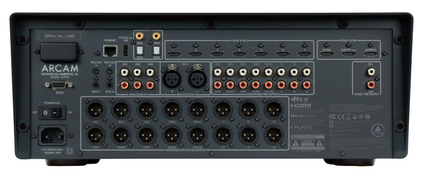Image resolution: width=425 pixels, height=180 pixels.
Task: Click the 11 balanced XLR output
Action: [x=223, y=110]
